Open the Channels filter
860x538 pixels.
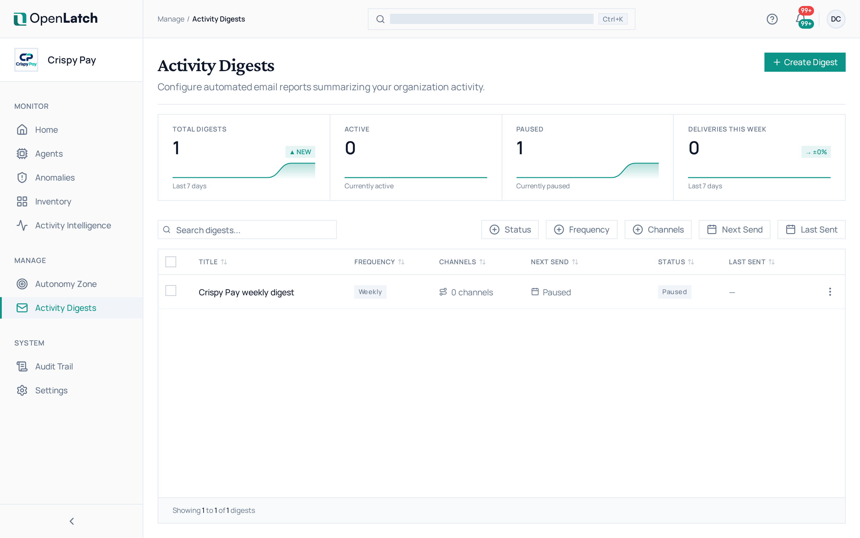tap(658, 230)
